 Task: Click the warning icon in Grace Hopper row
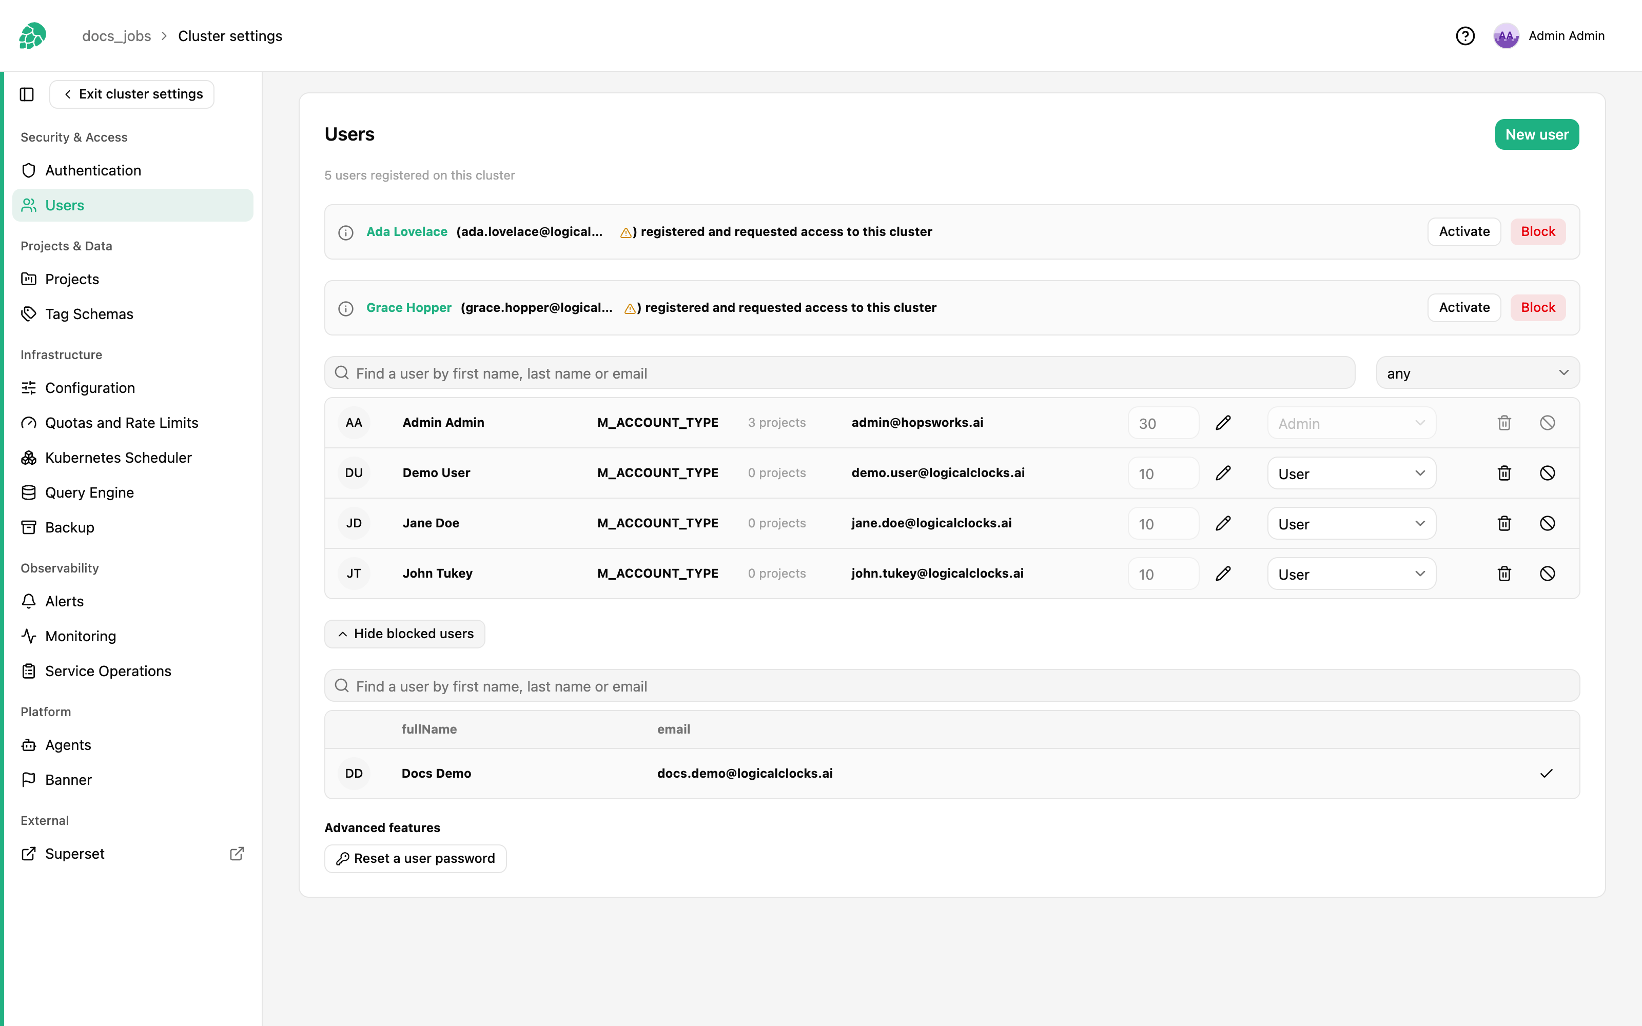pos(630,309)
